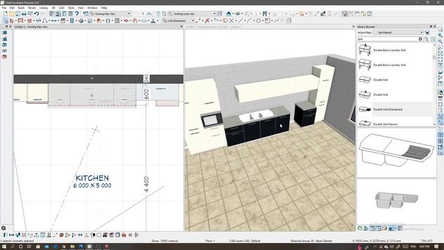Click the microwave in the 3D view
The image size is (444, 250).
coord(211,120)
